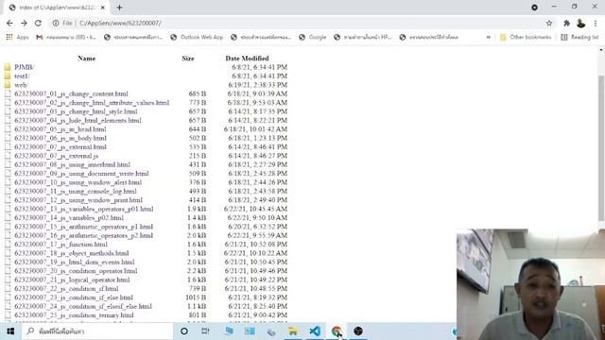Open file 05_js_in_head.html
The image size is (605, 340).
(60, 129)
